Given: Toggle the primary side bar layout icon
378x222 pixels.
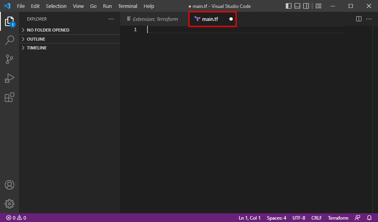Looking at the screenshot, I should tap(289, 6).
